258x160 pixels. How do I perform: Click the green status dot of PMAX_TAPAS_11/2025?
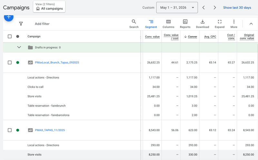point(18,130)
